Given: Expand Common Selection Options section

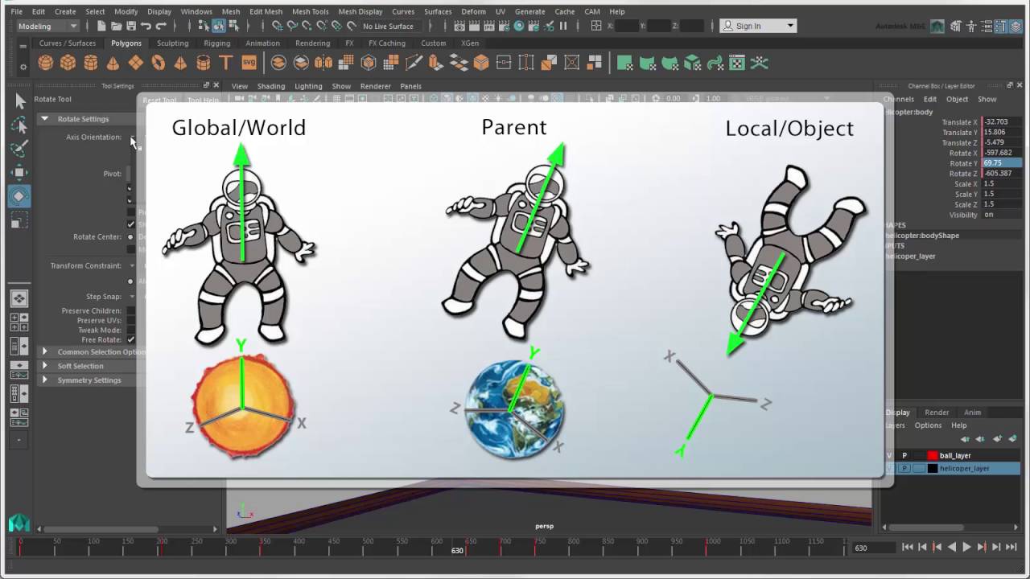Looking at the screenshot, I should 45,351.
